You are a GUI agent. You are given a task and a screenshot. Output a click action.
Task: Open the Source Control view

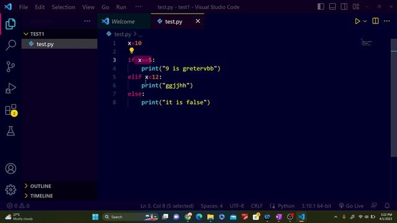[11, 67]
